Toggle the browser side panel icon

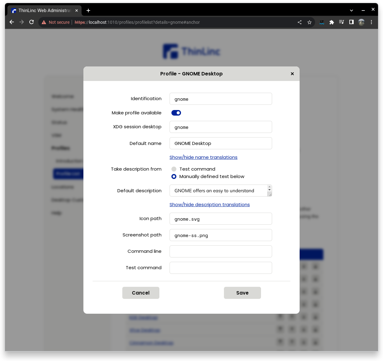351,22
